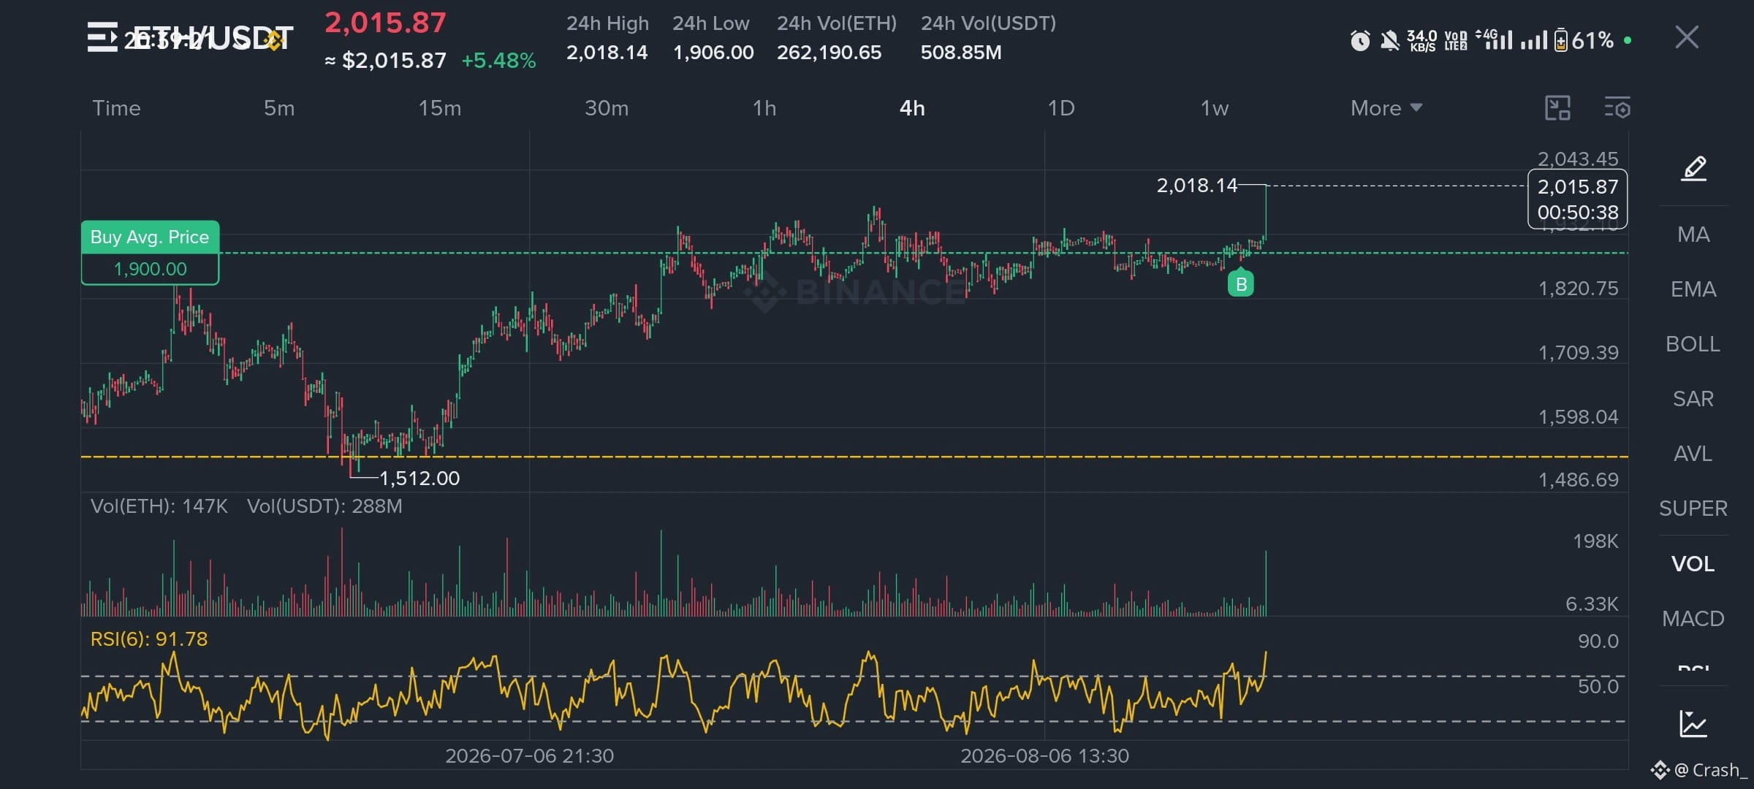Tap the 1,820.75 price axis label

pos(1579,289)
